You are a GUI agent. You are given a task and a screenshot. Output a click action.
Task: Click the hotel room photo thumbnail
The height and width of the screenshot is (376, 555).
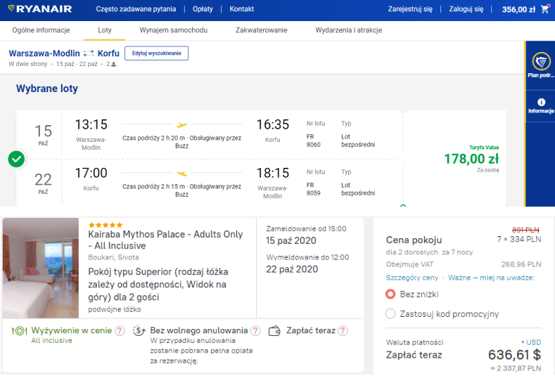(x=42, y=268)
